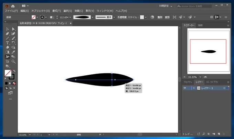Image resolution: width=234 pixels, height=139 pixels.
Task: Open the ウィンドウ(W) menu
Action: [105, 11]
